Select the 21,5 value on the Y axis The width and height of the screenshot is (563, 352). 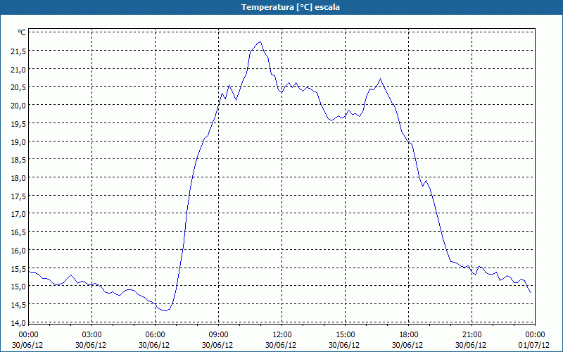coord(18,51)
